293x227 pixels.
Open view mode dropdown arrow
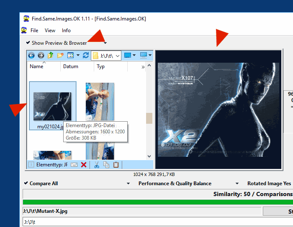[x=78, y=55]
